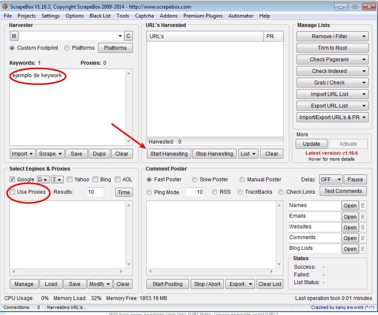Screen dimensions: 378x315
Task: Click the M button beside footprint box
Action: [14, 36]
